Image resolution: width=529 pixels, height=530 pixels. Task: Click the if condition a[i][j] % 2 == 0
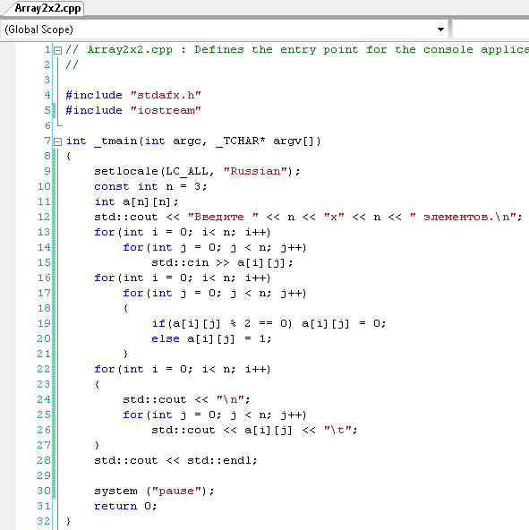coord(230,323)
